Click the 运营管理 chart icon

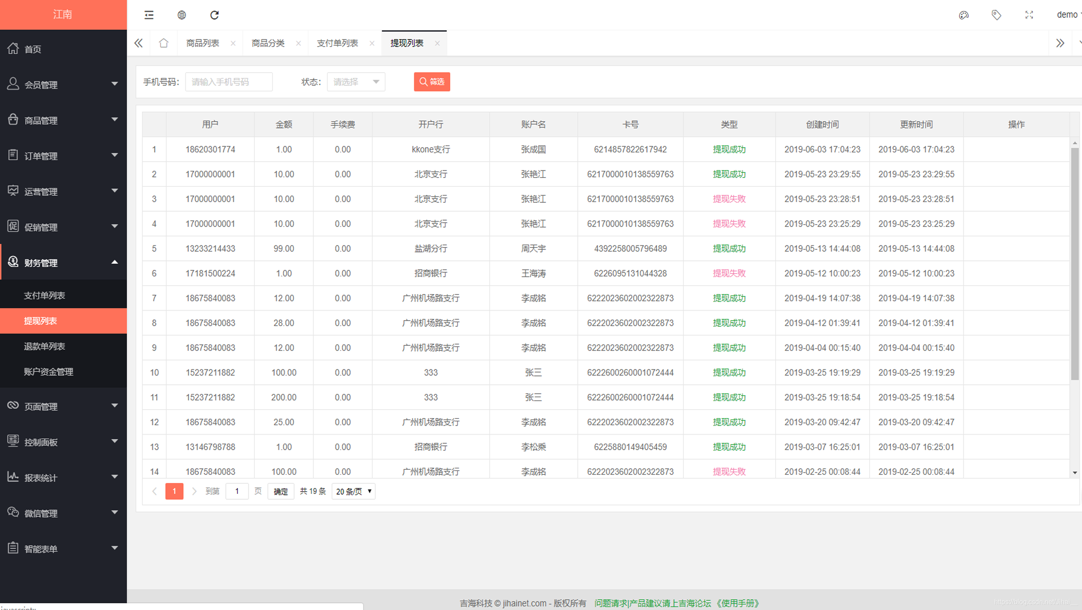13,191
